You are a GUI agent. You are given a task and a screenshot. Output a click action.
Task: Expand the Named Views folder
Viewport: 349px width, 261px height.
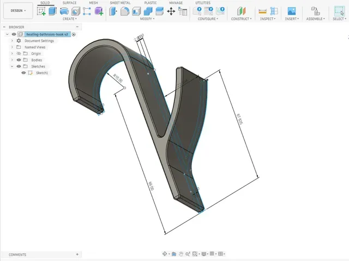pos(12,47)
